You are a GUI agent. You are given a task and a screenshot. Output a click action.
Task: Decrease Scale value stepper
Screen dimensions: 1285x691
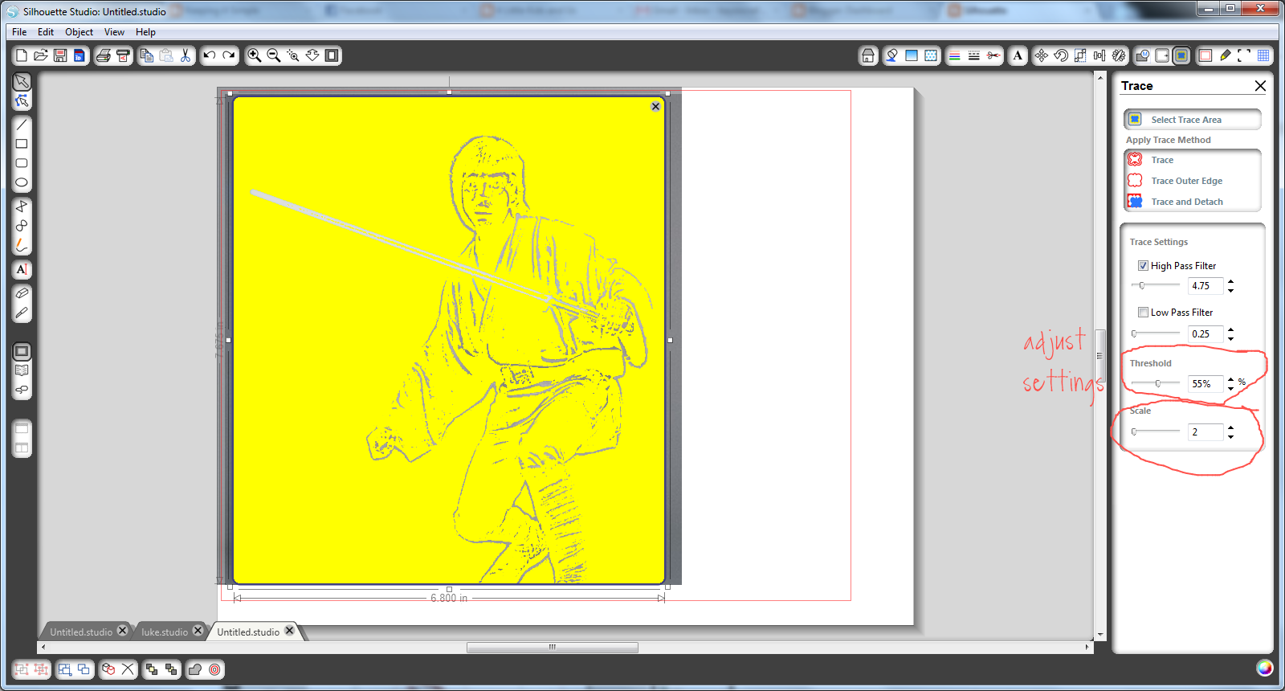(x=1230, y=436)
